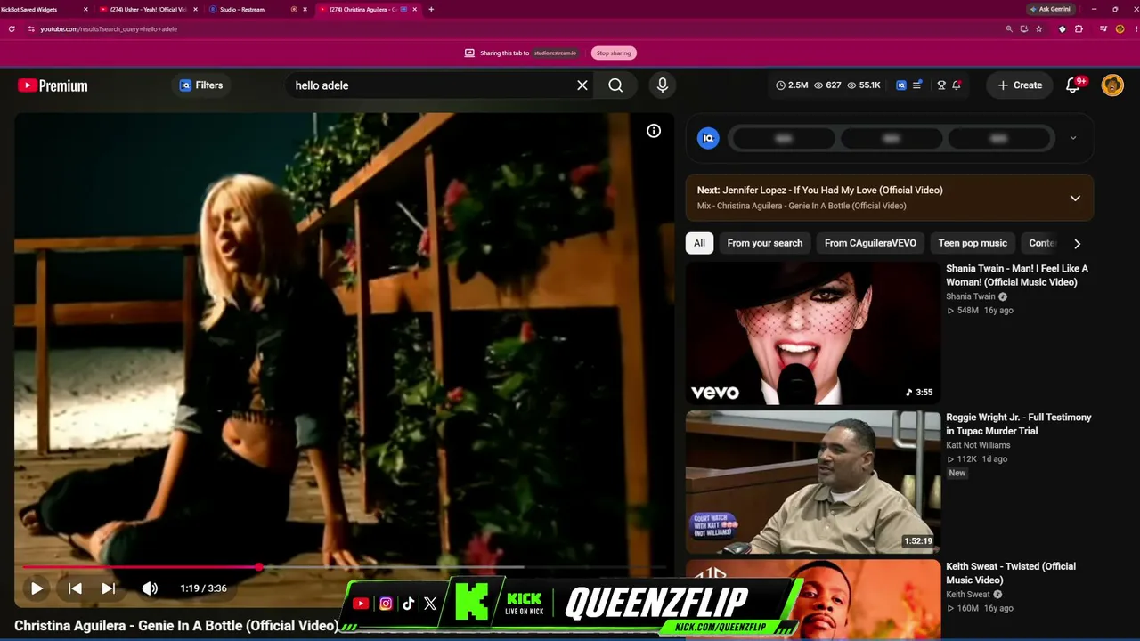Viewport: 1140px width, 641px height.
Task: Open the blue IQ icon beside 55.1K
Action: pos(901,85)
